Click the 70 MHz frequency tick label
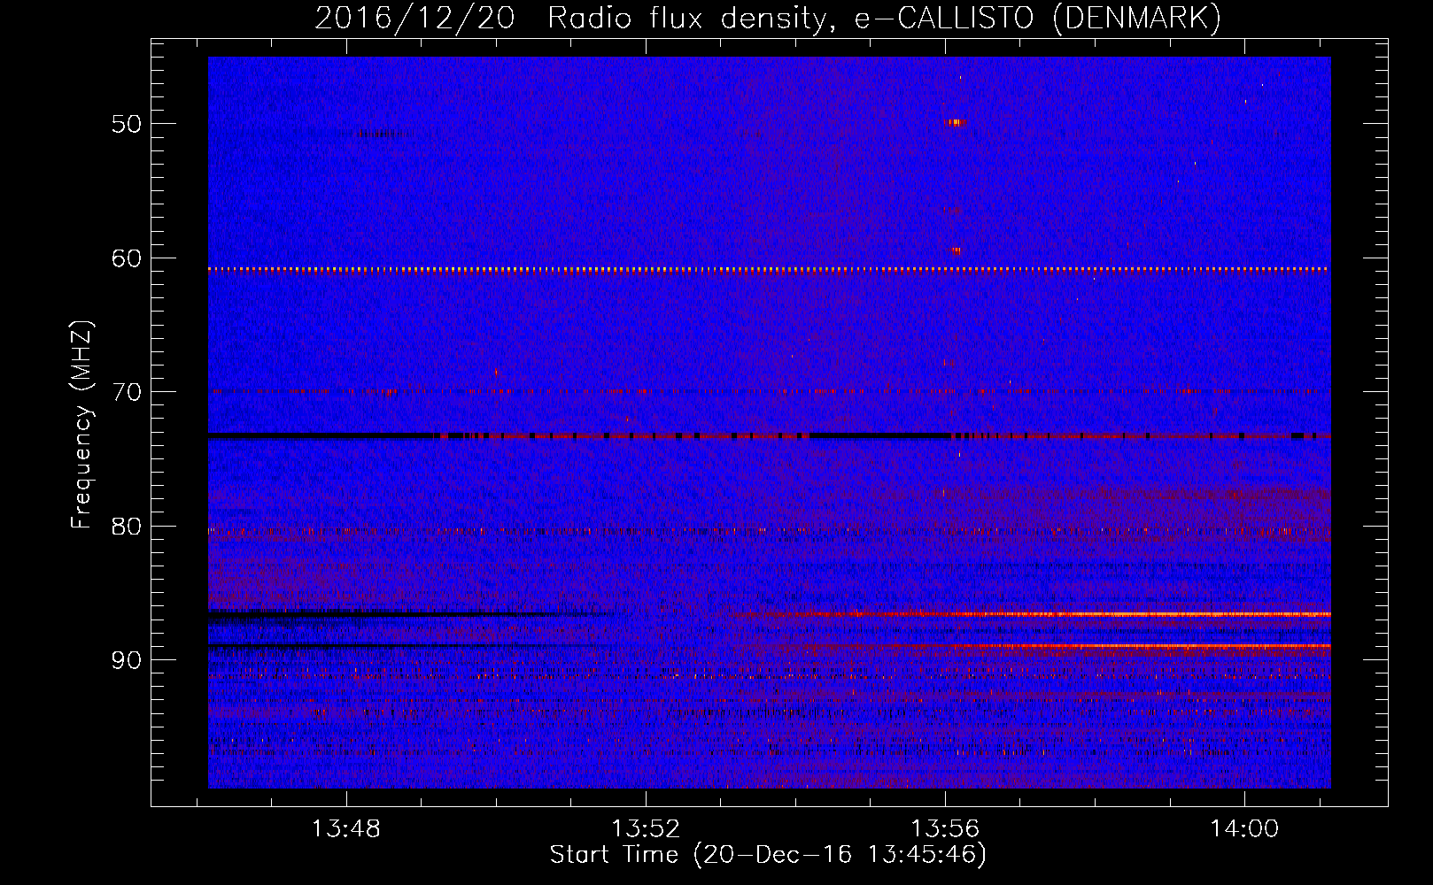This screenshot has height=885, width=1433. tap(127, 392)
